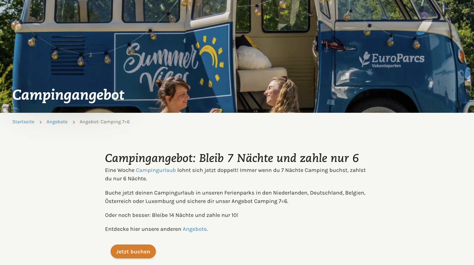Click the van's ventilation grille slats
The image size is (474, 265).
[x=68, y=56]
